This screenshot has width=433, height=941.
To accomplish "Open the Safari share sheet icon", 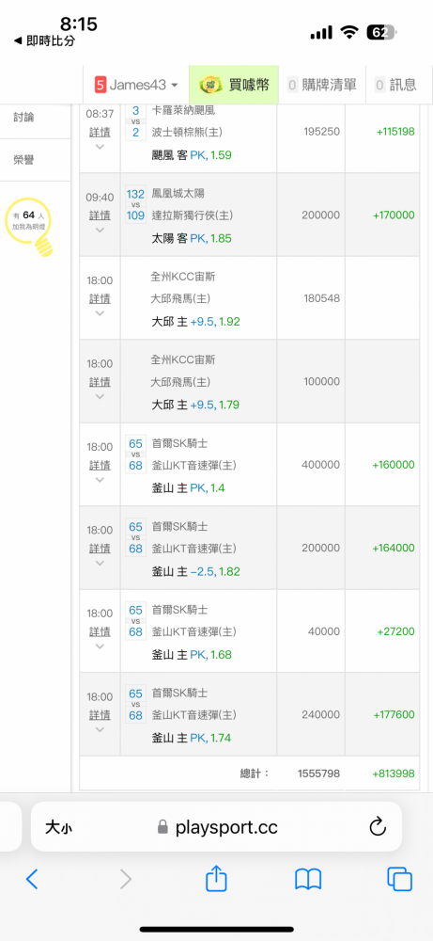I will 216,878.
